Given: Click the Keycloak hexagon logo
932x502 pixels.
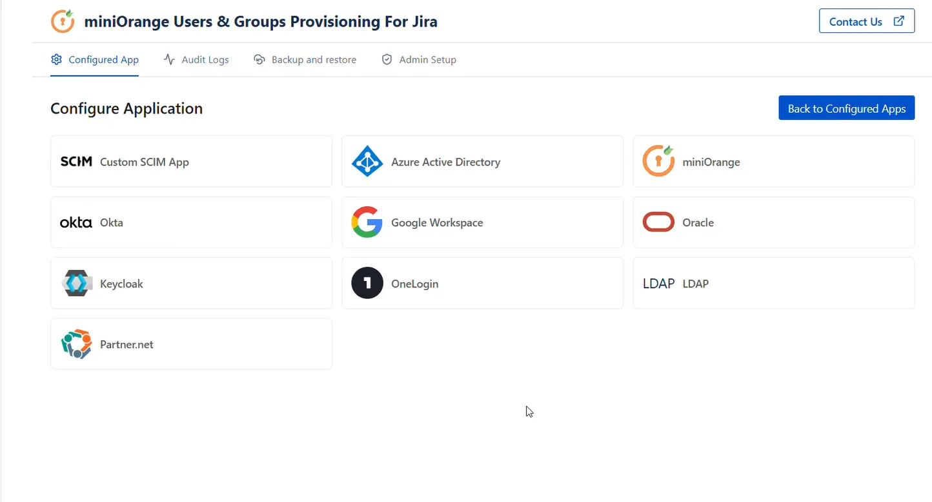Looking at the screenshot, I should click(76, 284).
